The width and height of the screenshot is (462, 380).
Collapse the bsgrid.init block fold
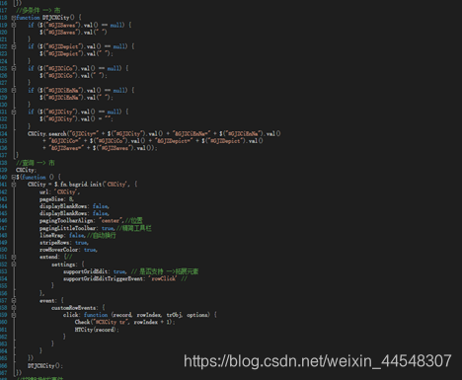(14, 185)
